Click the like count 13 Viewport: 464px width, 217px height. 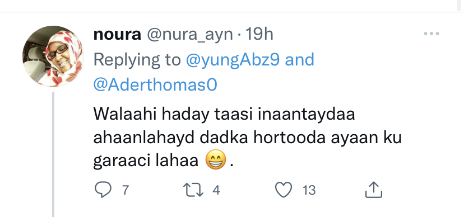point(309,190)
